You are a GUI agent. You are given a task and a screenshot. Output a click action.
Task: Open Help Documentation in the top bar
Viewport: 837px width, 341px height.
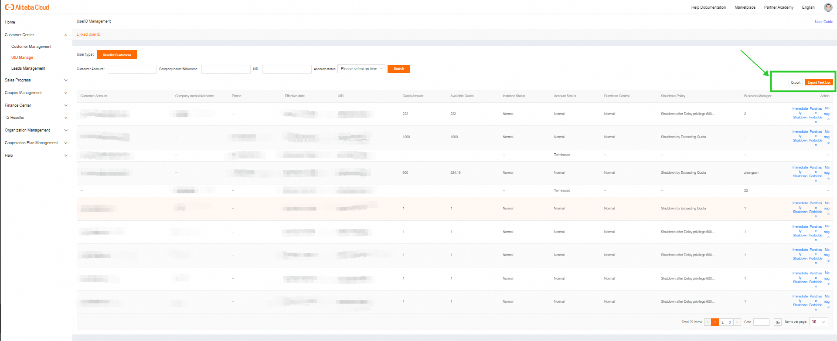click(x=708, y=7)
